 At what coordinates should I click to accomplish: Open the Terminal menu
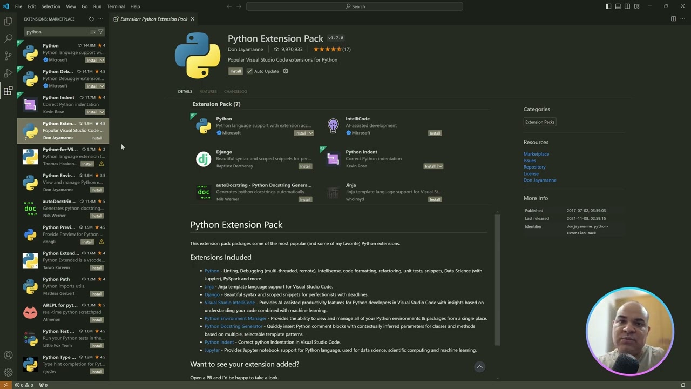pos(116,6)
